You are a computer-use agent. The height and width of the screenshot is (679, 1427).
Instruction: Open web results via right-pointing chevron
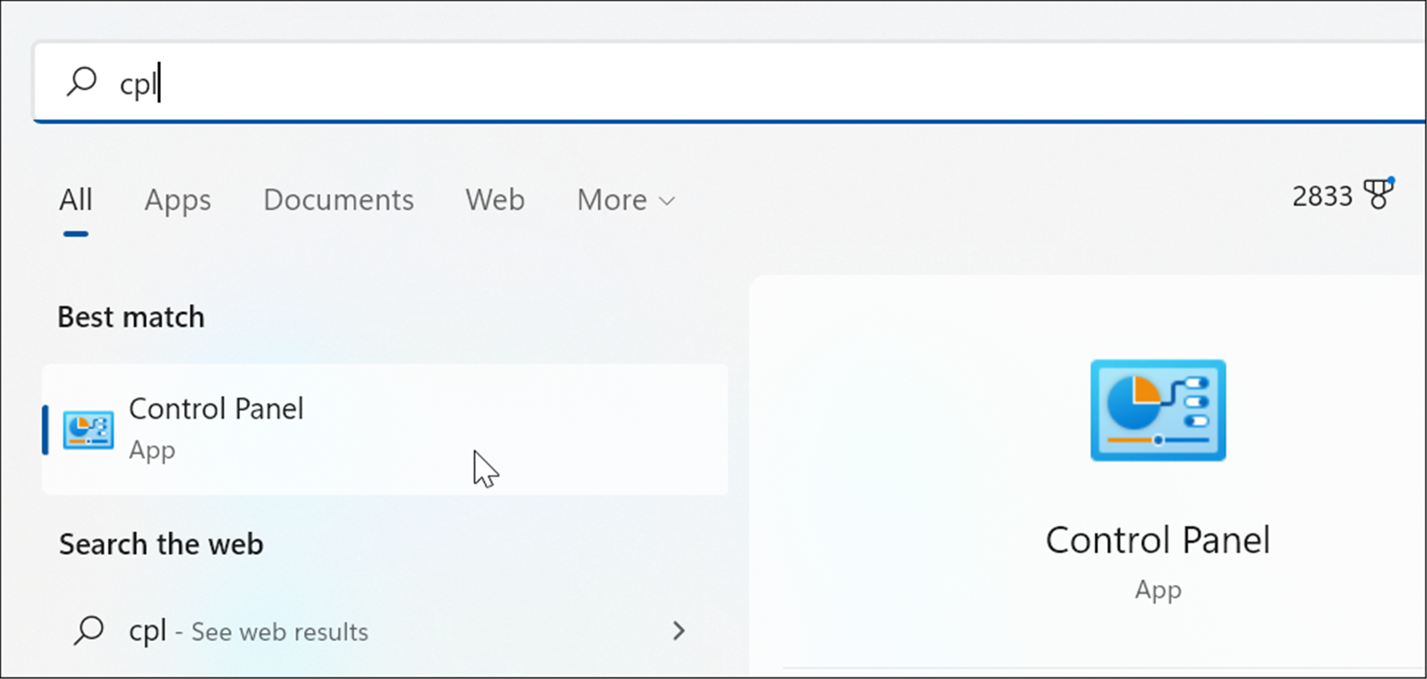click(x=678, y=631)
